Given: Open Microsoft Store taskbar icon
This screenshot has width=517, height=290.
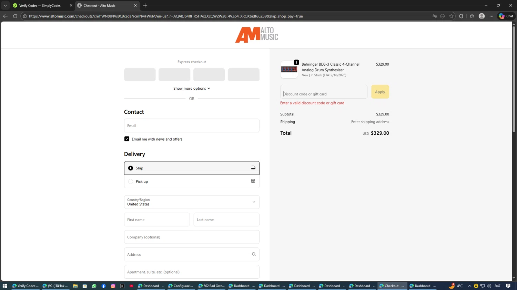Looking at the screenshot, I should coord(84,286).
